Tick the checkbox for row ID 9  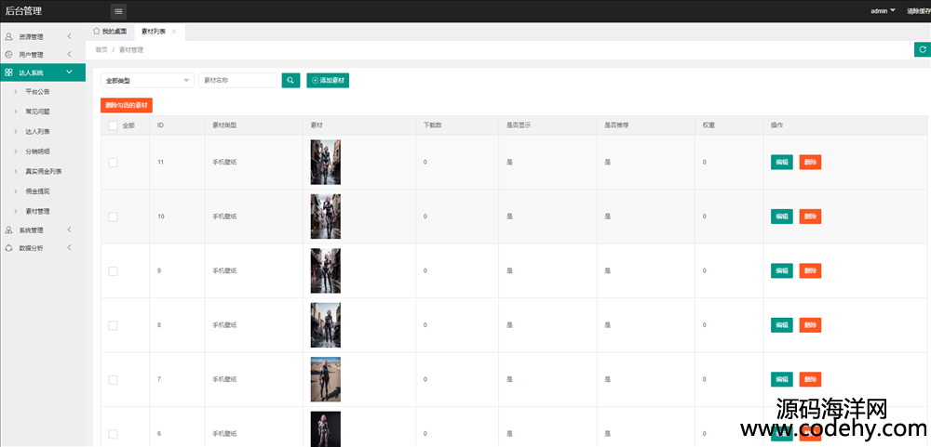(113, 271)
